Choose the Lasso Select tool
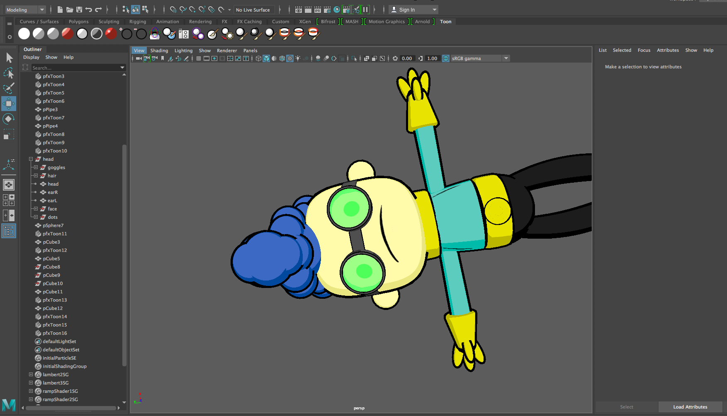This screenshot has width=727, height=416. point(9,73)
